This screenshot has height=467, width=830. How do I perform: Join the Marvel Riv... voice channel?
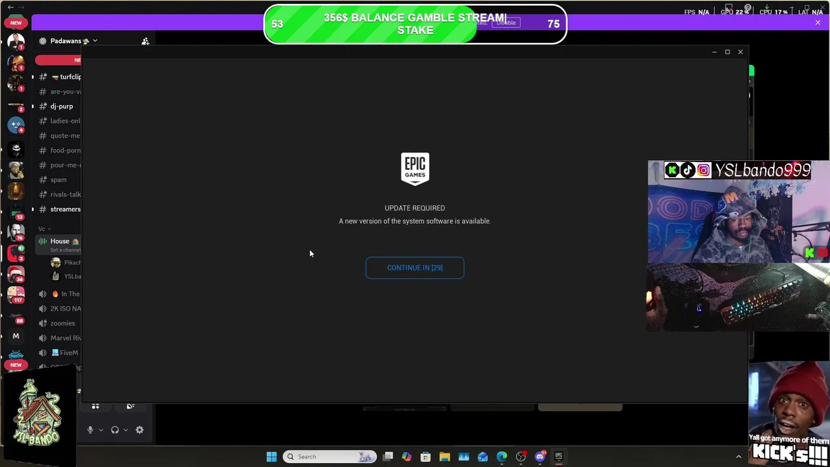point(59,338)
